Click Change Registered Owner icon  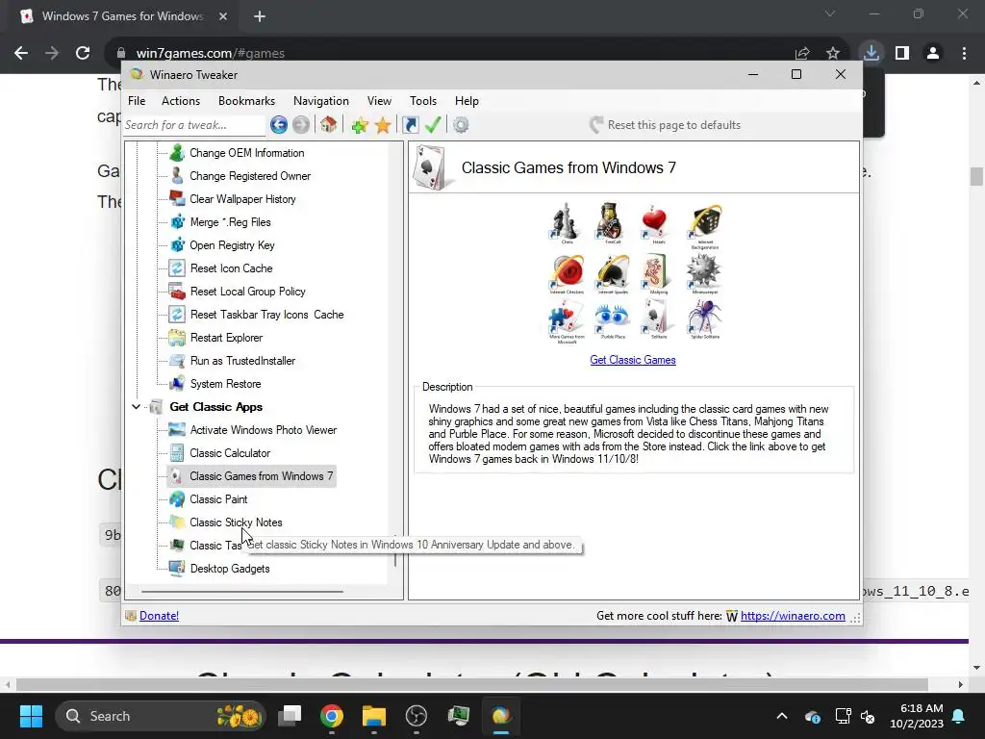177,176
